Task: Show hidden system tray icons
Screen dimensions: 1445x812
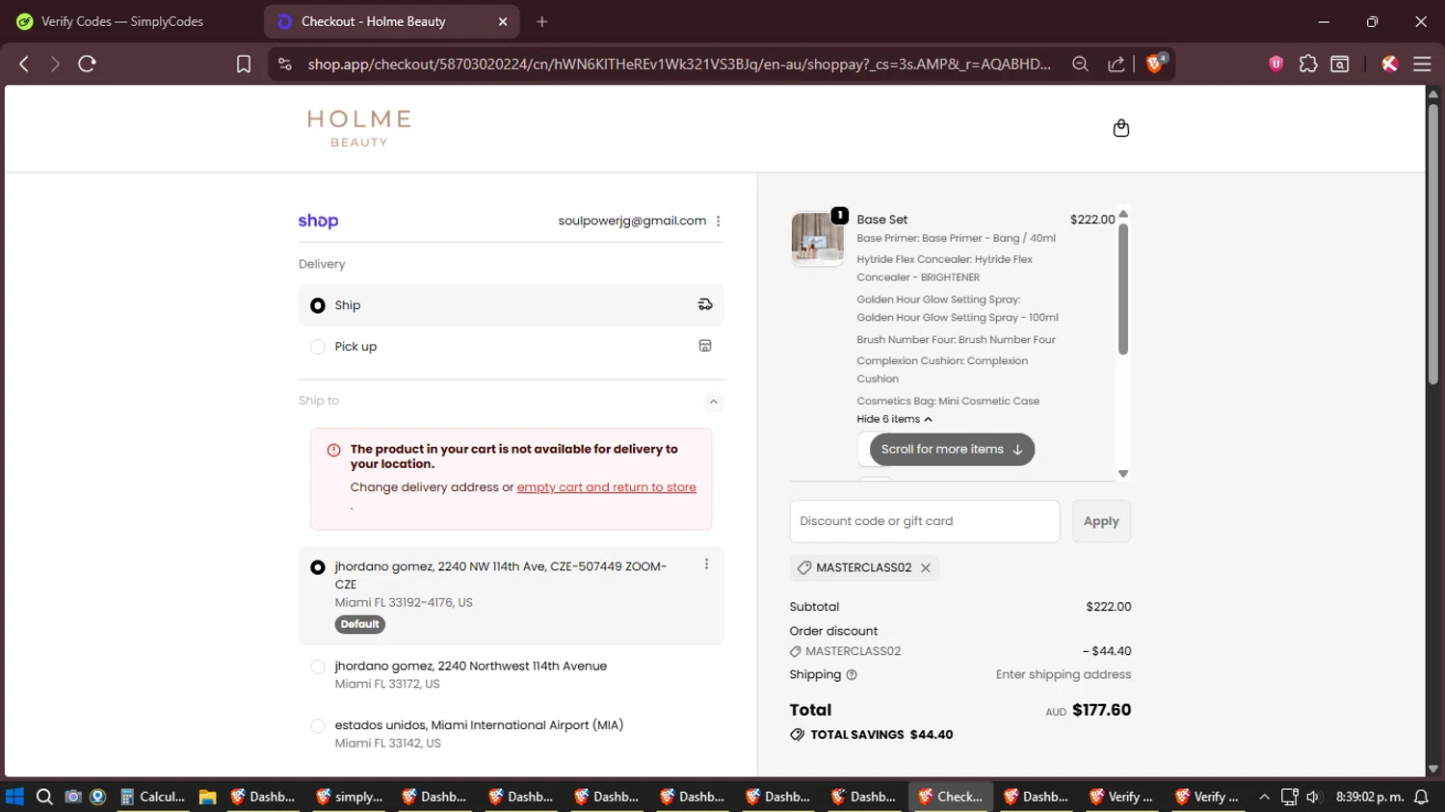Action: 1264,797
